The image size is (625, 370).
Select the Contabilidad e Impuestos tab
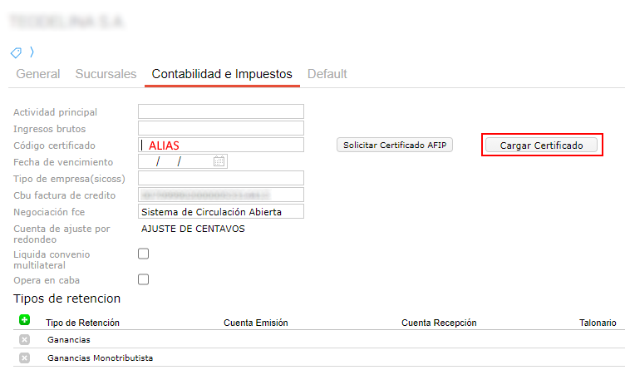tap(222, 74)
